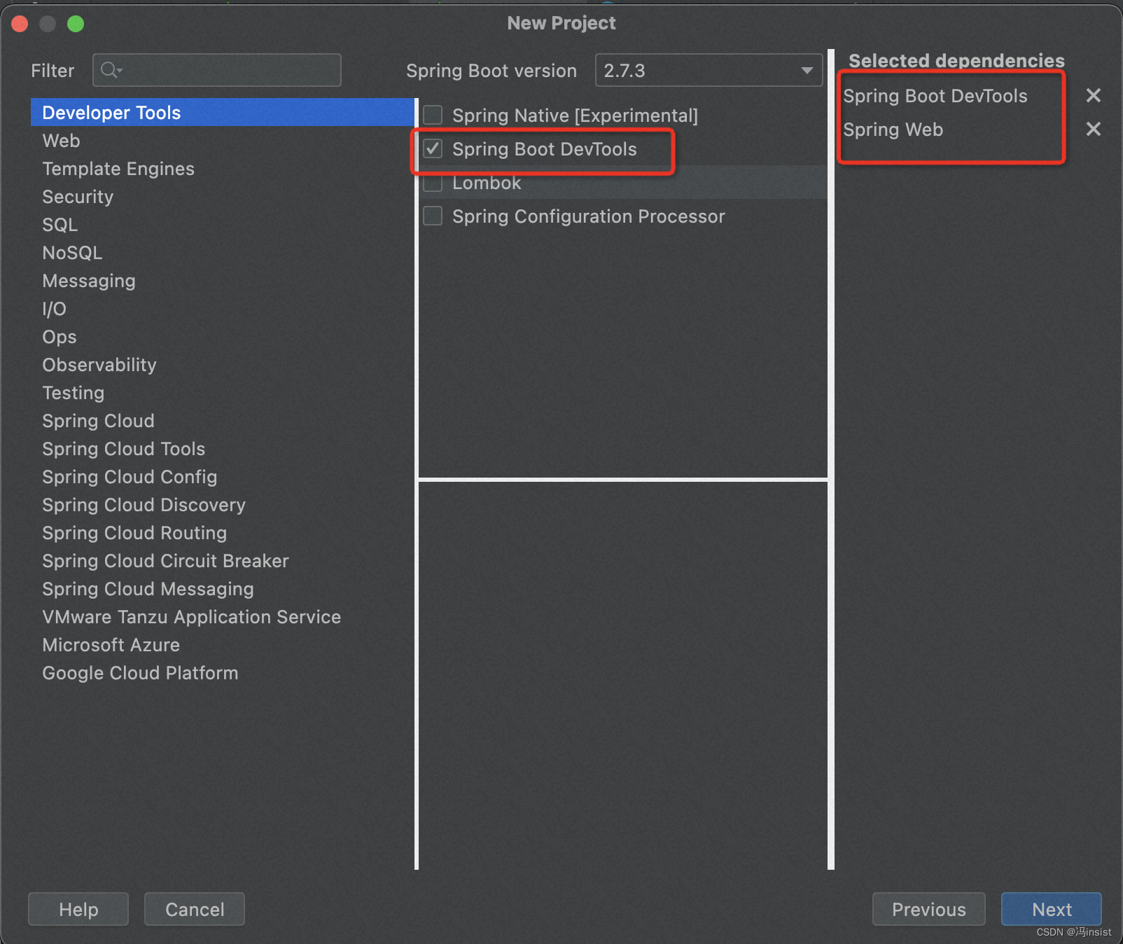Image resolution: width=1123 pixels, height=944 pixels.
Task: Tick the Spring Configuration Processor checkbox
Action: (x=433, y=216)
